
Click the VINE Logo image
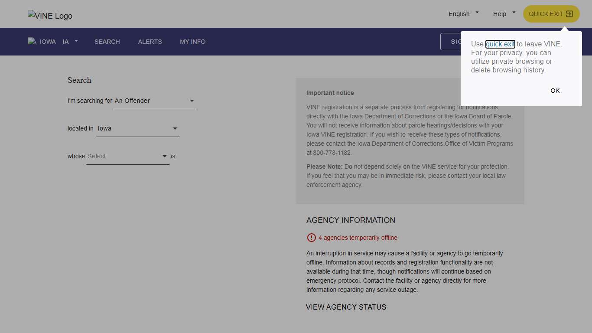tap(50, 16)
